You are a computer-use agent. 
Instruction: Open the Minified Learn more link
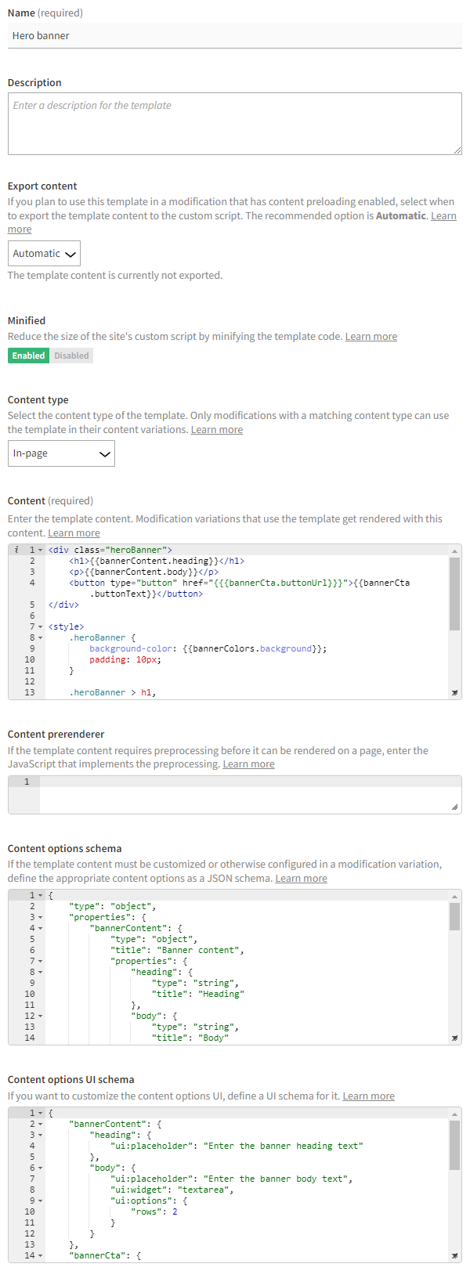(x=371, y=337)
